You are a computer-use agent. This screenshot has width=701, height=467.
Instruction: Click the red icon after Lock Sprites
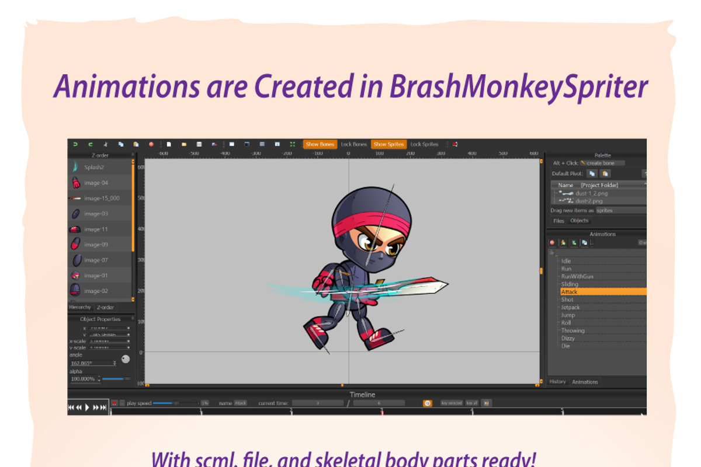tap(454, 144)
